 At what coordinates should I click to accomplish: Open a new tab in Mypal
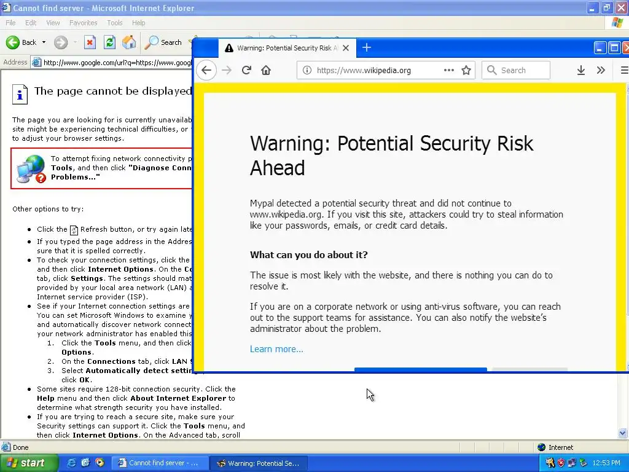(x=367, y=48)
